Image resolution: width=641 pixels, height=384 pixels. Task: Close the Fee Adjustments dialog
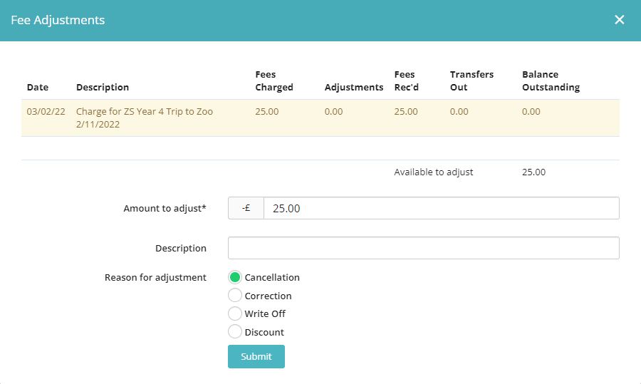[x=619, y=20]
